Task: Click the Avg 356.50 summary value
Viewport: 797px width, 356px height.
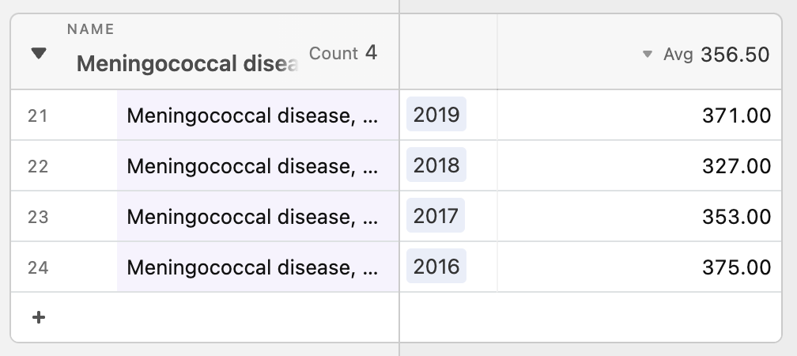Action: coord(716,54)
